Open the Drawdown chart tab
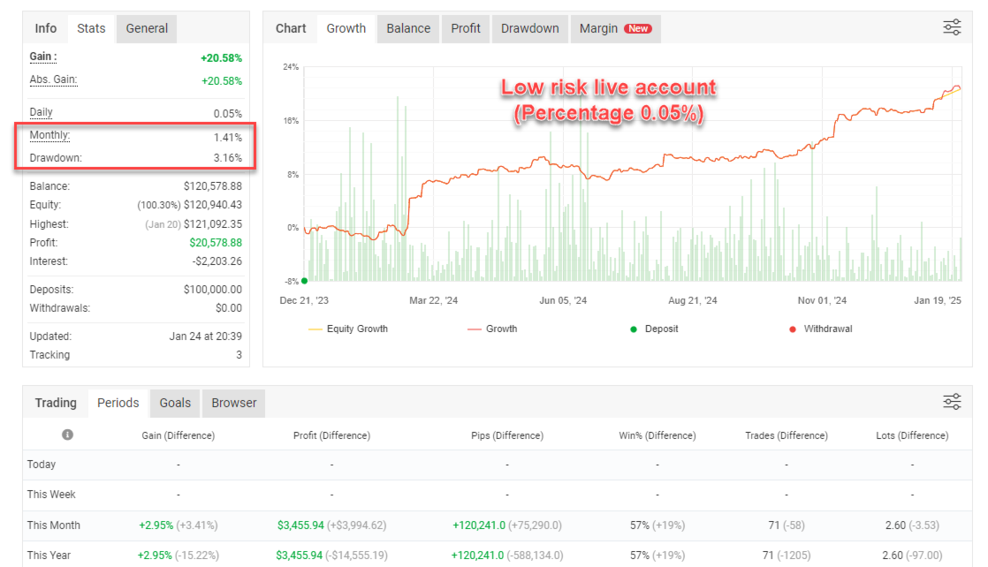This screenshot has height=567, width=988. click(x=530, y=29)
